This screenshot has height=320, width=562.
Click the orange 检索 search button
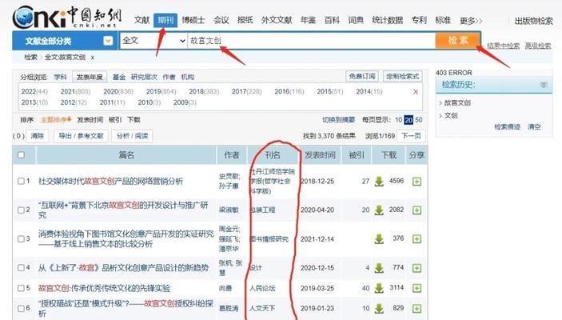point(458,40)
